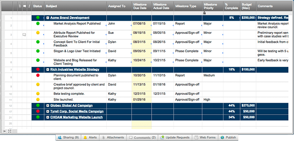Click the comment bubble column header icon
This screenshot has width=294, height=141.
click(x=25, y=6)
